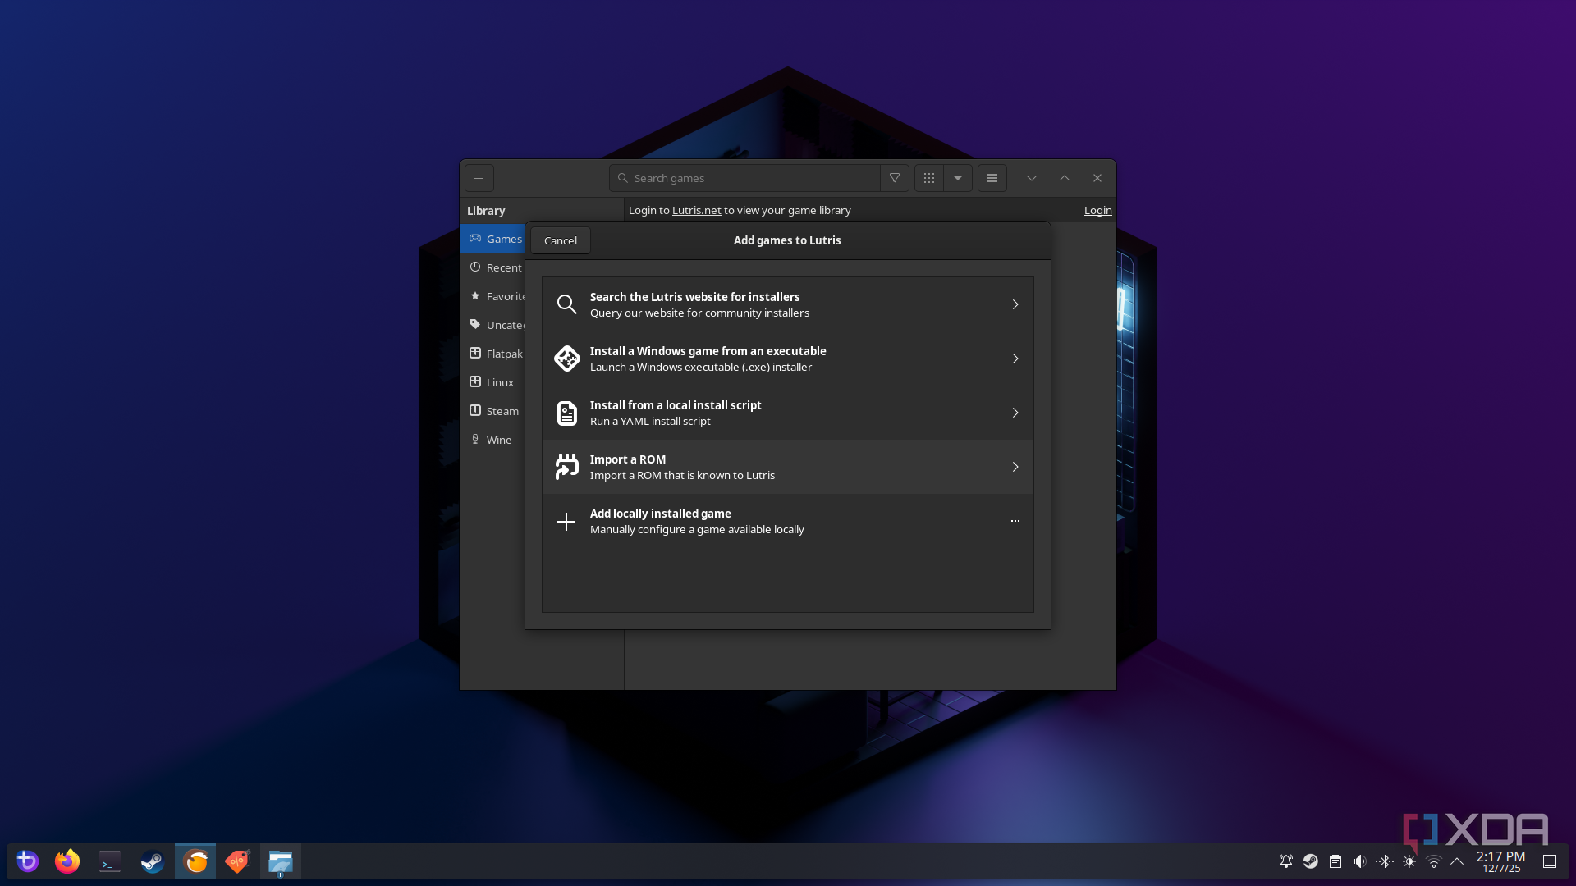The width and height of the screenshot is (1576, 886).
Task: Select the Games category in sidebar
Action: [x=492, y=239]
